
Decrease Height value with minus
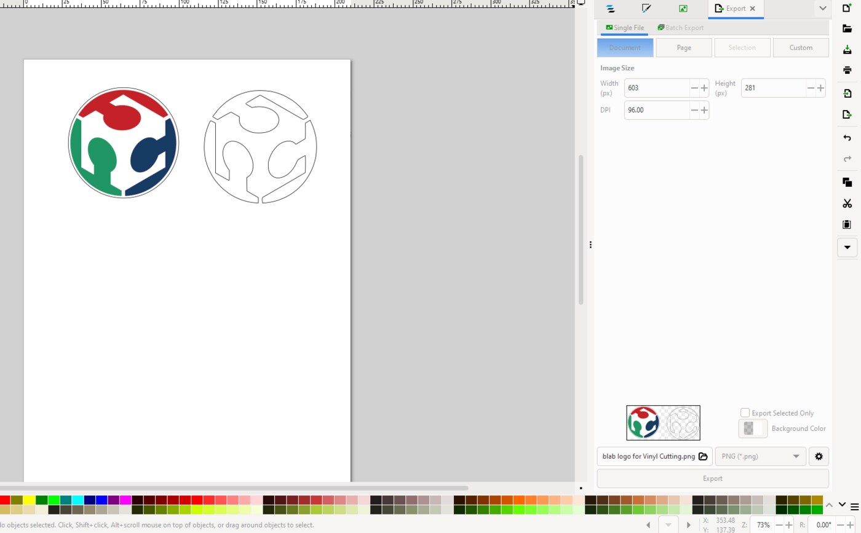[x=811, y=88]
